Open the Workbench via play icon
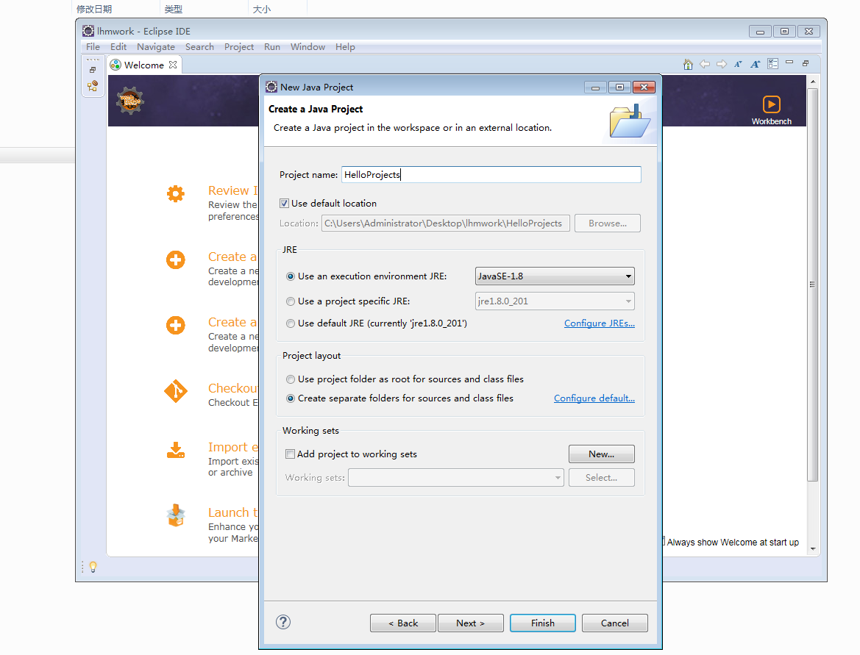Screen dimensions: 860x655 point(771,104)
